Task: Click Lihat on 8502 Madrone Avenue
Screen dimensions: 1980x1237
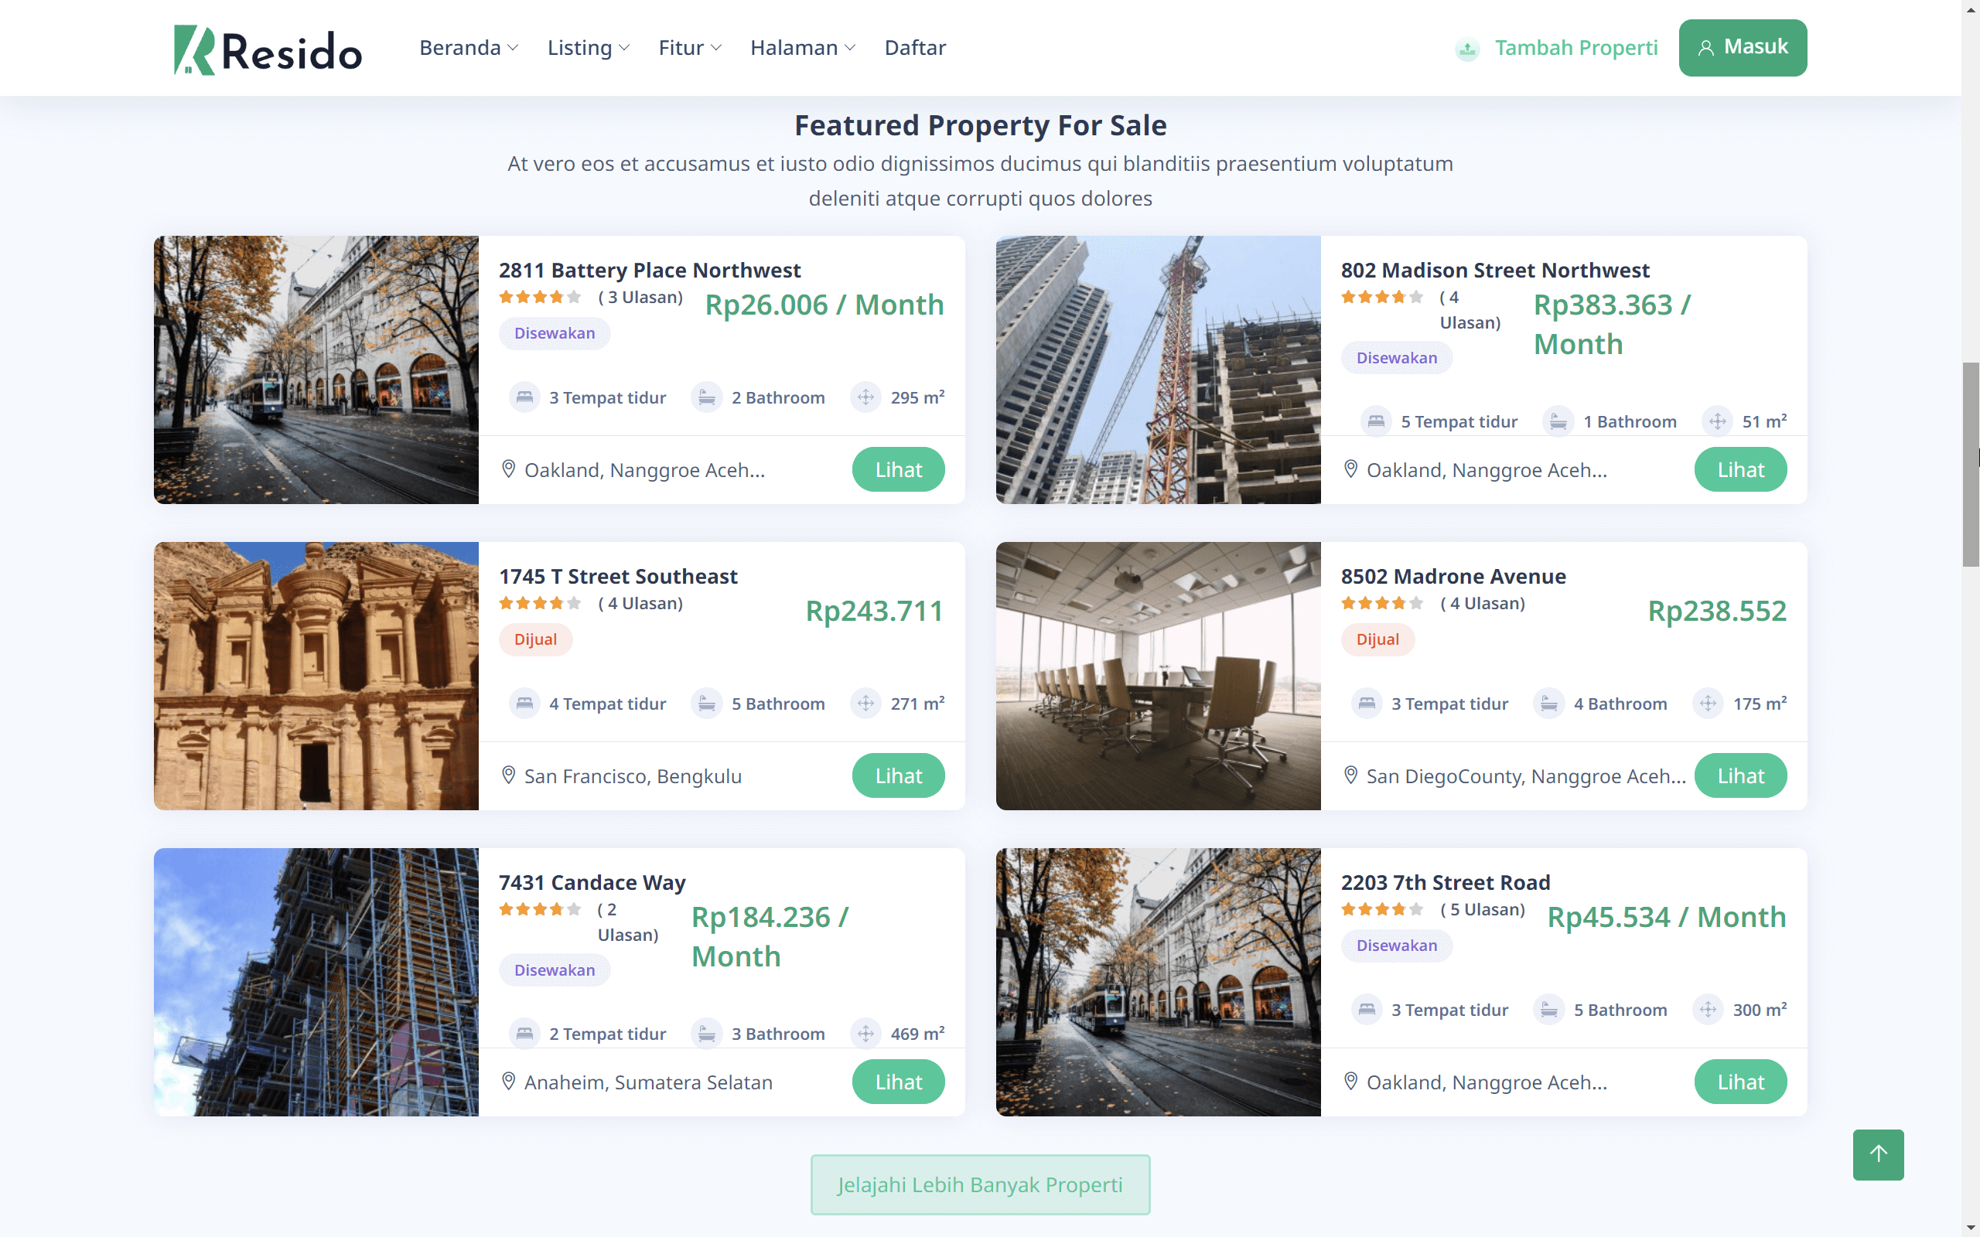Action: pos(1740,775)
